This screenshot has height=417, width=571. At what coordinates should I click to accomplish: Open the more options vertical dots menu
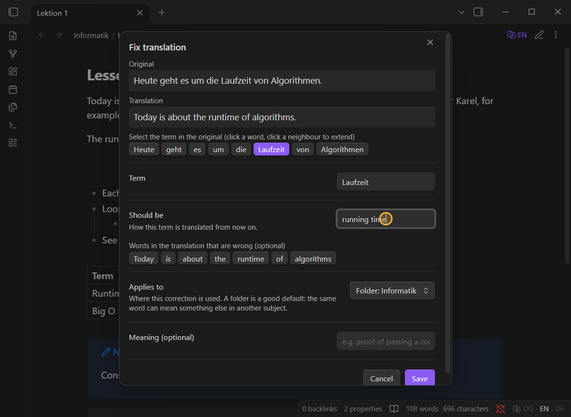tap(556, 35)
